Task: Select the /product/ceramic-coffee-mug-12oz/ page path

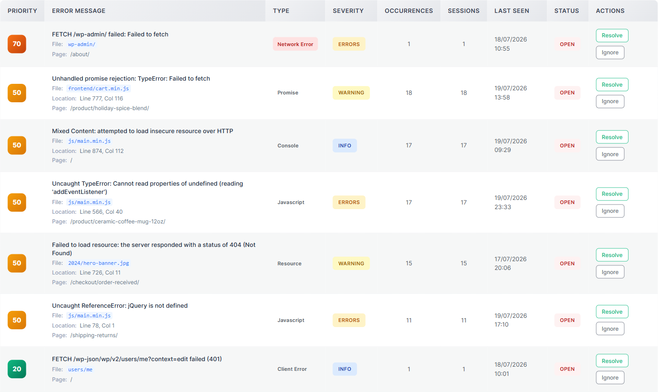Action: coord(118,222)
